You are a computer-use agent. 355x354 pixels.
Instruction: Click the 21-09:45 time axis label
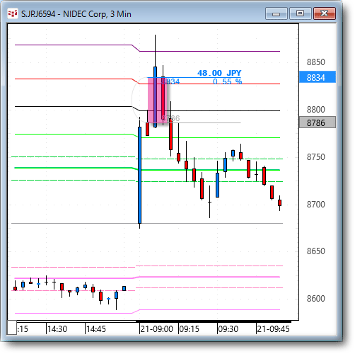(273, 329)
